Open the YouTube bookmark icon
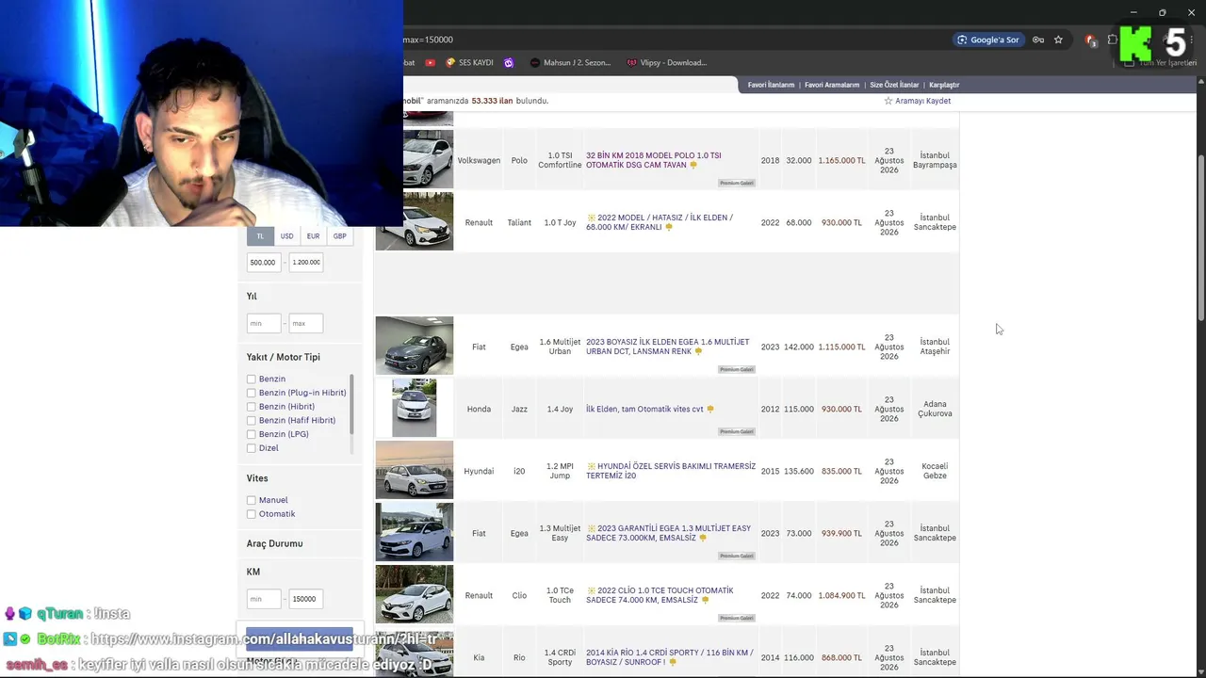The height and width of the screenshot is (678, 1206). [x=431, y=63]
